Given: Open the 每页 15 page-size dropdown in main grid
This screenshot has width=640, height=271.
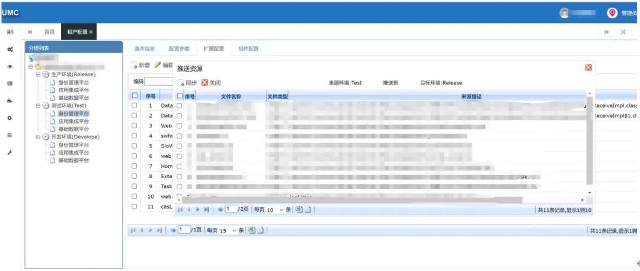Looking at the screenshot, I should pyautogui.click(x=228, y=230).
